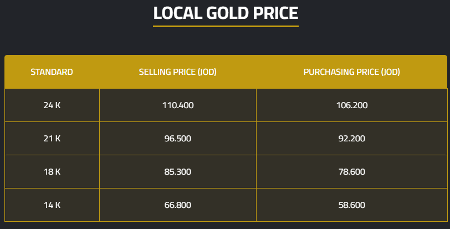
Task: Click the 110.400 selling price value
Action: (x=178, y=105)
